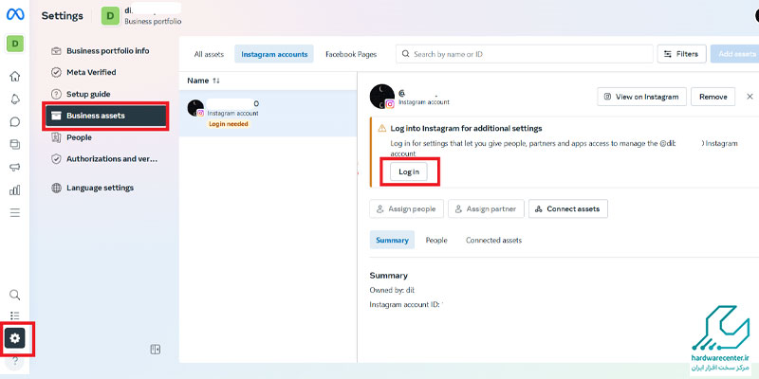
Task: Click the Remove button
Action: click(713, 97)
